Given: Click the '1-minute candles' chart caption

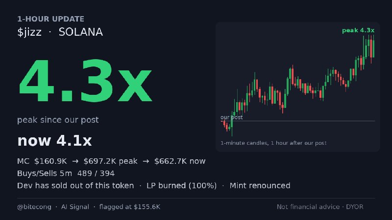Looking at the screenshot, I should [273, 143].
